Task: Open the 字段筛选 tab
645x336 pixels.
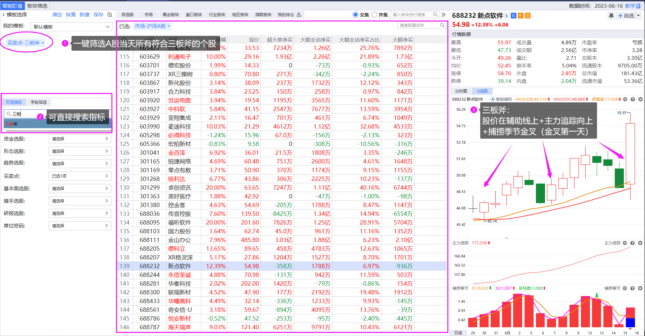Action: [39, 102]
